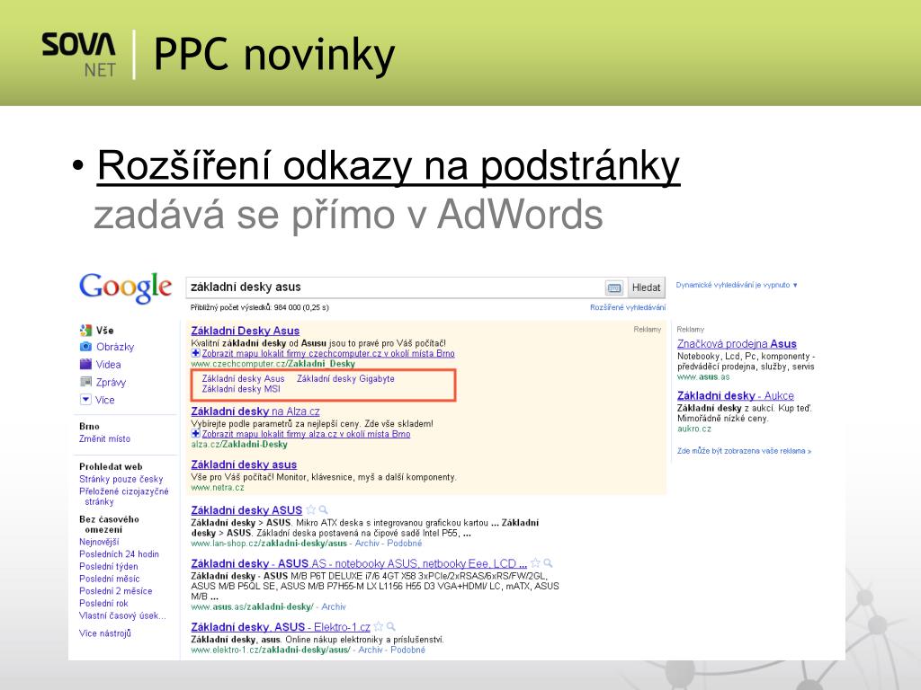Click the Google logo

(x=125, y=287)
